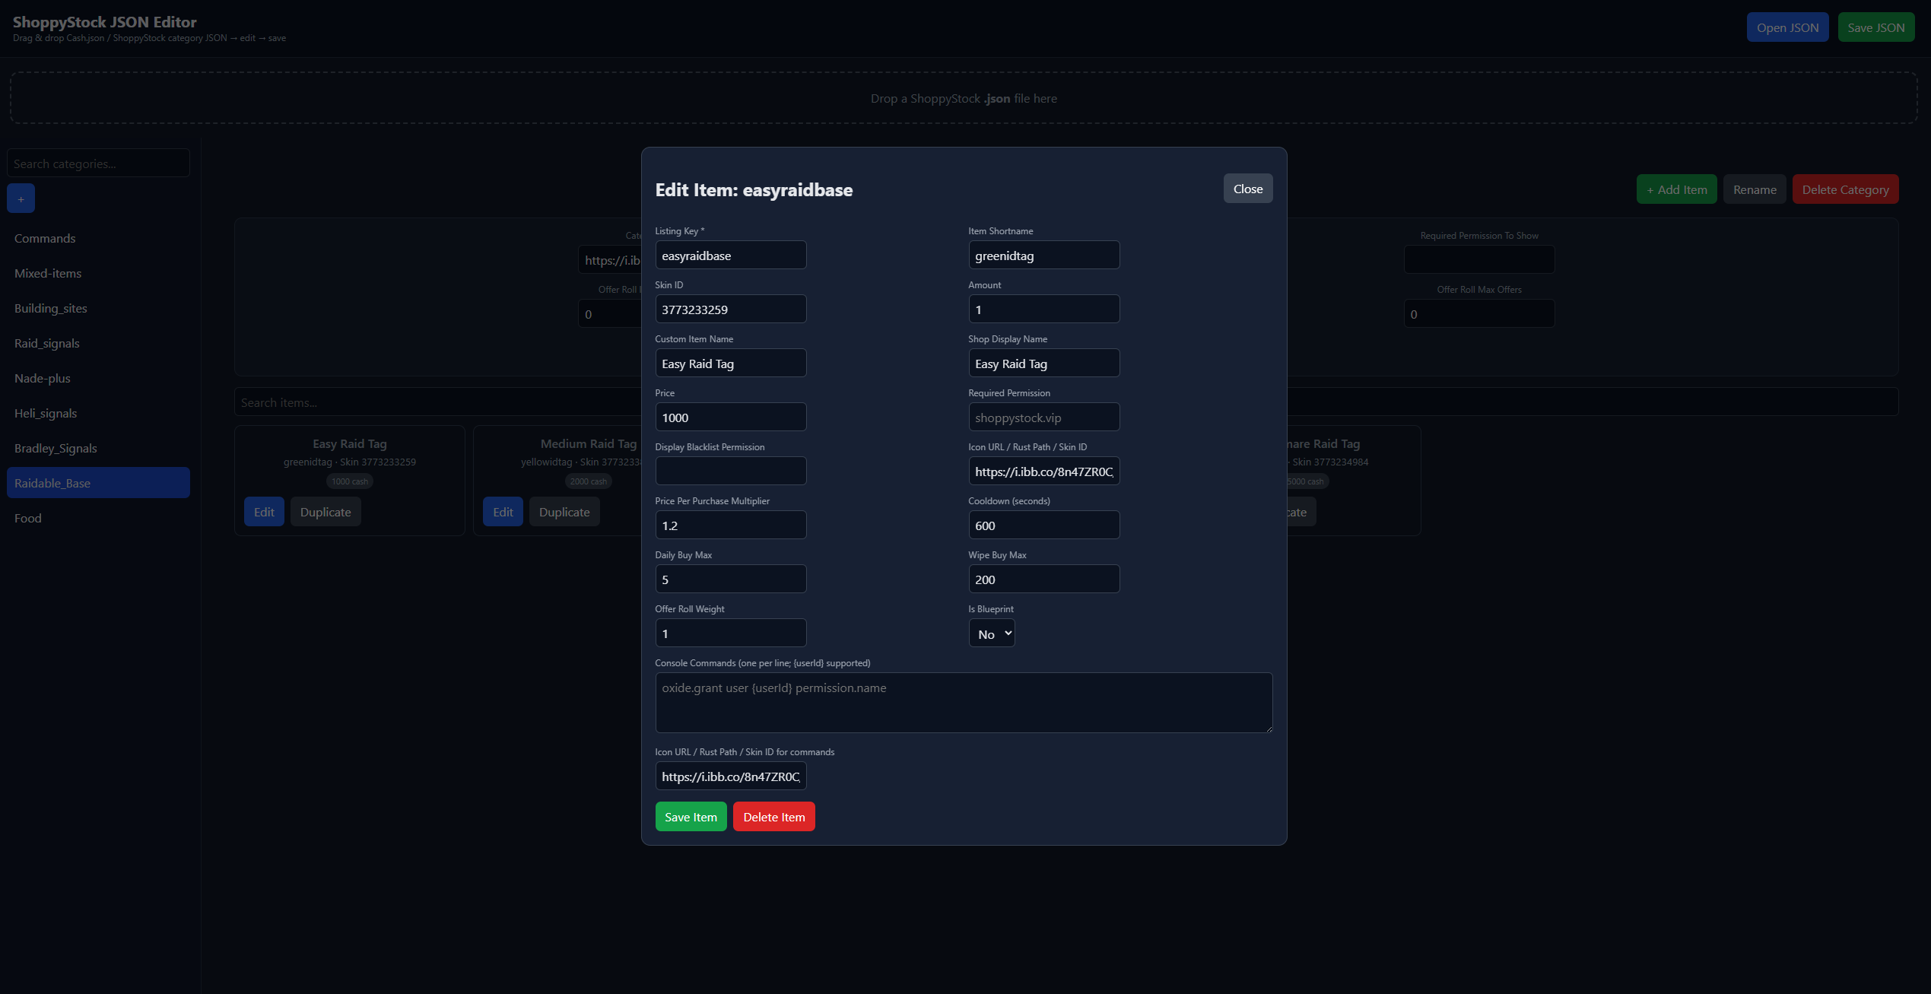Click the plus add category icon button
1931x994 pixels.
(x=21, y=198)
